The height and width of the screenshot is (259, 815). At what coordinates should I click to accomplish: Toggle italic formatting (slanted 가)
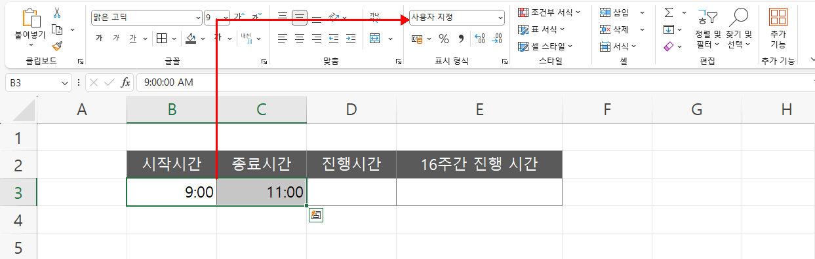(x=115, y=39)
